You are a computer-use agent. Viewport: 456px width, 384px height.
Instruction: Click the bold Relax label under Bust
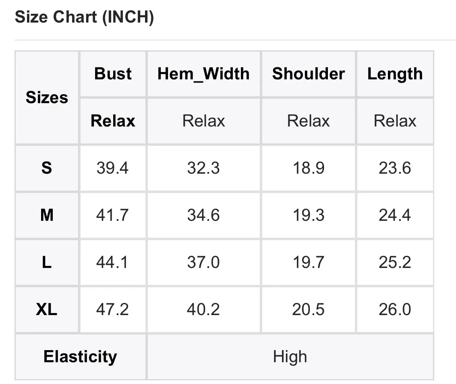(x=113, y=121)
